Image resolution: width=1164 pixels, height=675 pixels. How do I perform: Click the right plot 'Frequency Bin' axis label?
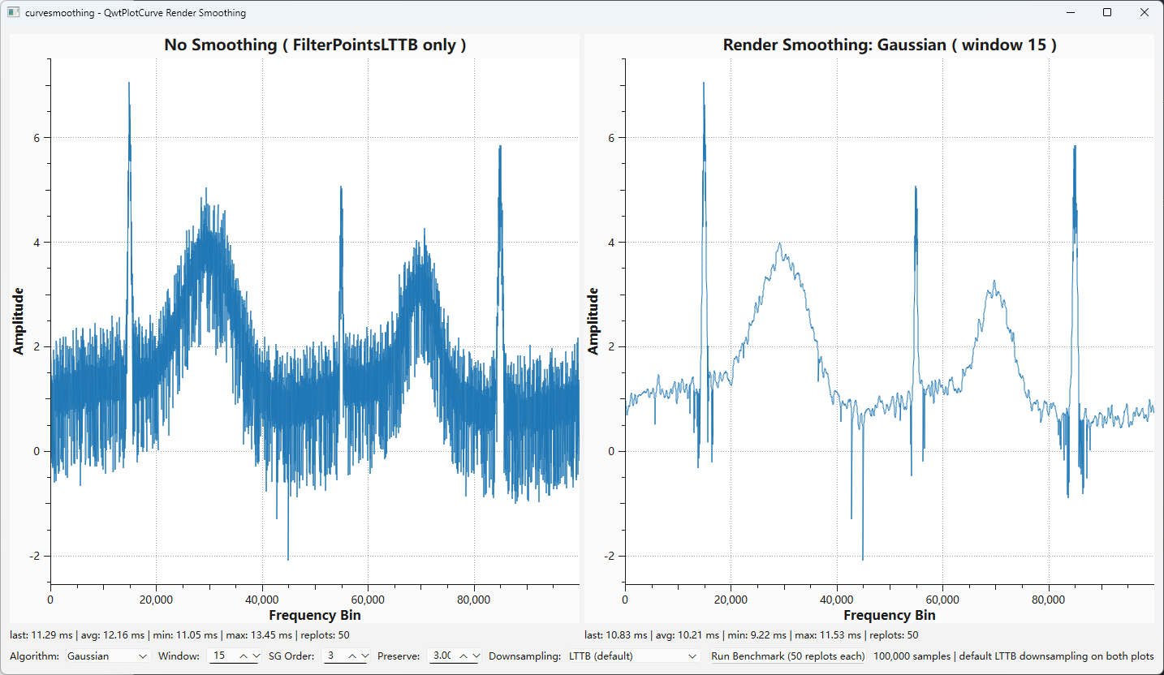(890, 615)
